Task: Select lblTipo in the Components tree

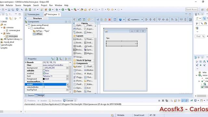Action: pyautogui.click(x=41, y=31)
